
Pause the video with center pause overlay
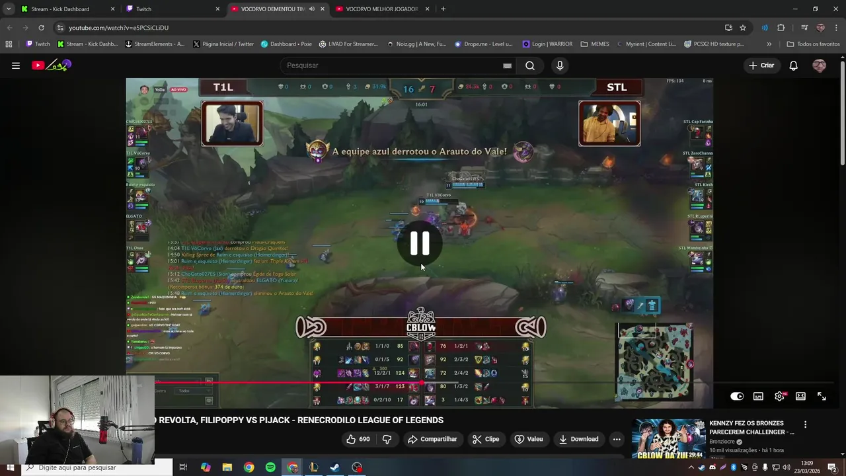(420, 243)
